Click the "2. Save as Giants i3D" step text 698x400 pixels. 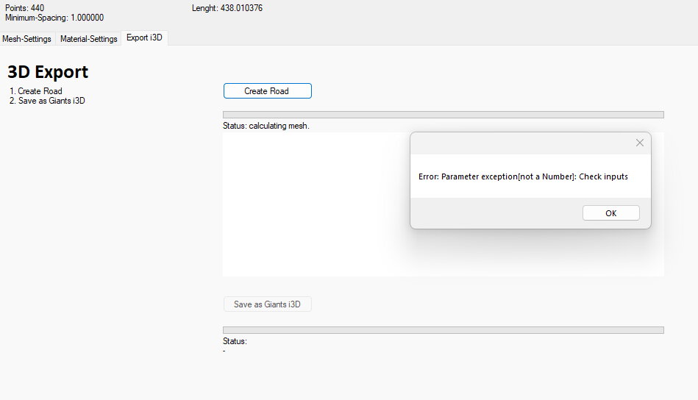point(48,101)
